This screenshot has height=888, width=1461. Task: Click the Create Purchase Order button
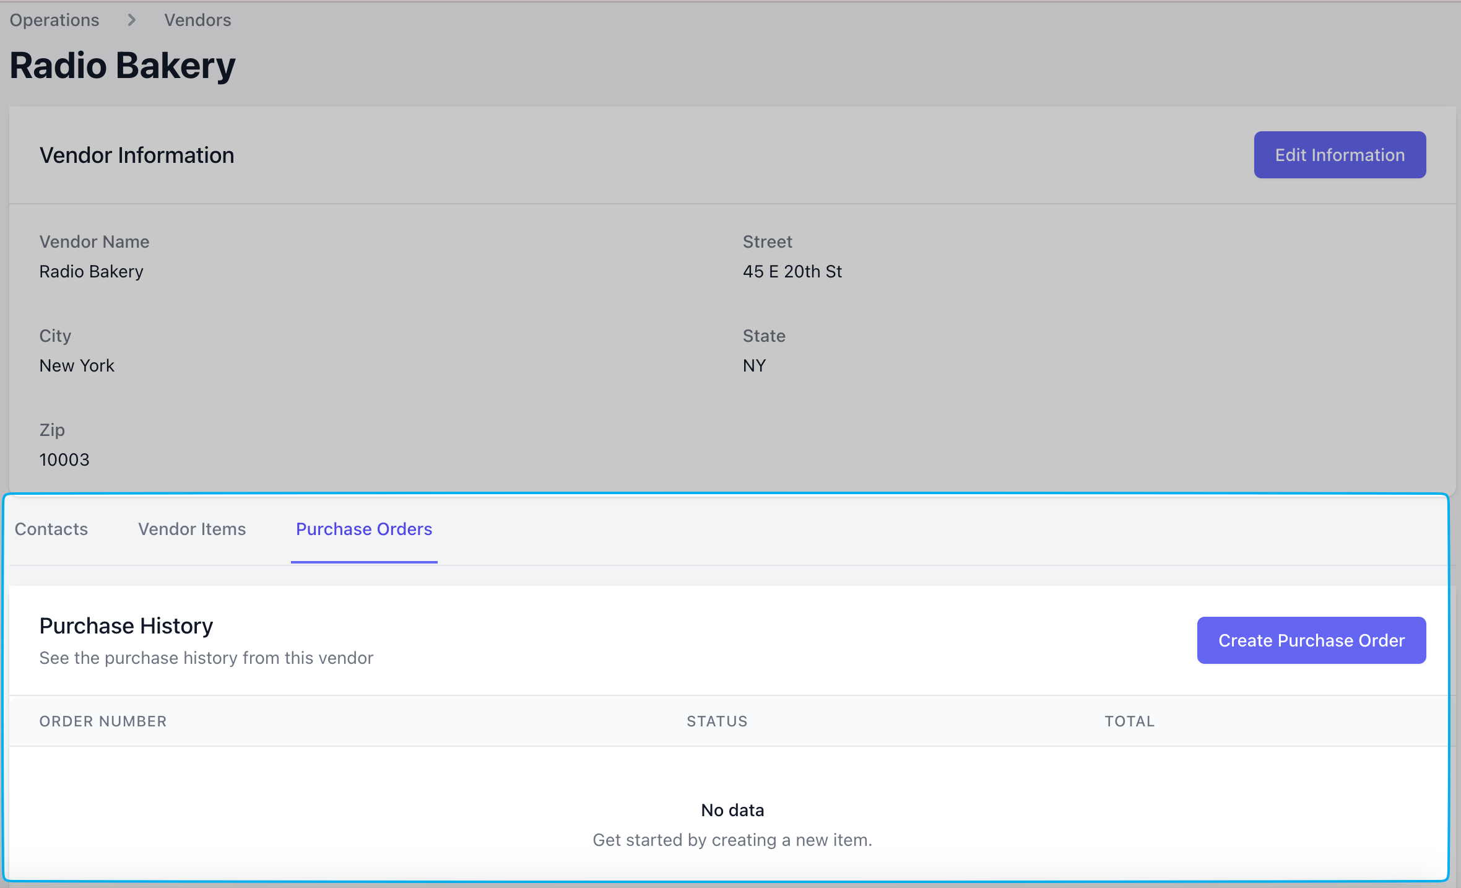(x=1311, y=640)
